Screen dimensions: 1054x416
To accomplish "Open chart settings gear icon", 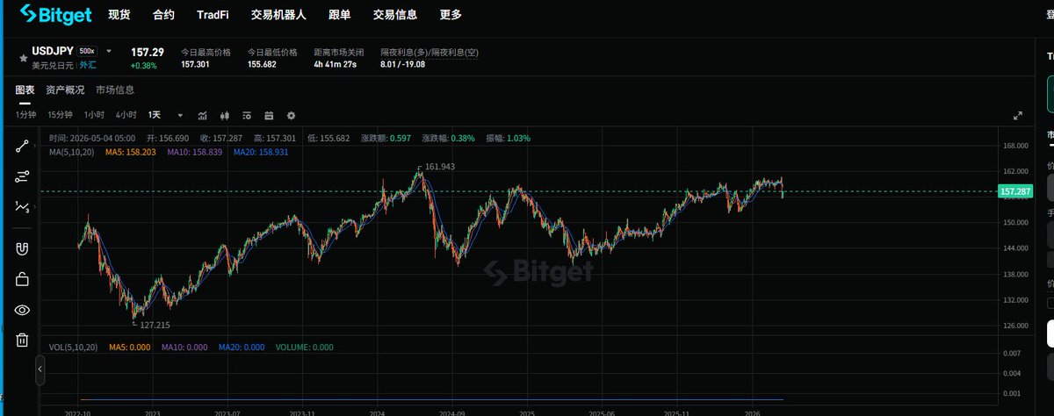I will (291, 115).
